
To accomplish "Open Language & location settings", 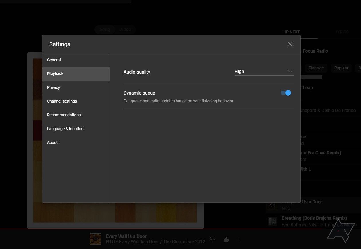I will [76, 129].
